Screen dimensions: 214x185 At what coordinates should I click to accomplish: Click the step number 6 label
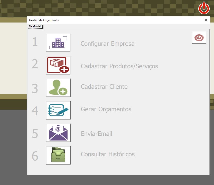pyautogui.click(x=35, y=156)
